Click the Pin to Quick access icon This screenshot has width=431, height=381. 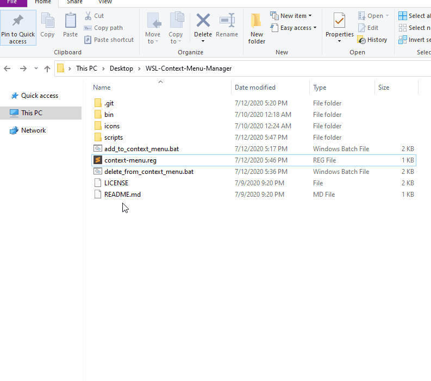18,21
